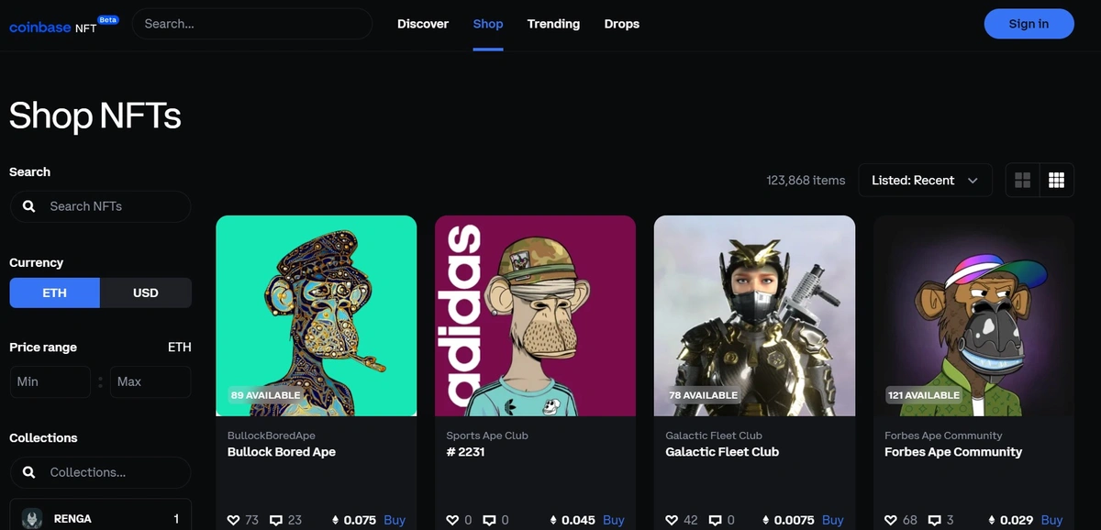The image size is (1101, 530).
Task: Buy the Bullock Bored Ape NFT
Action: click(395, 520)
